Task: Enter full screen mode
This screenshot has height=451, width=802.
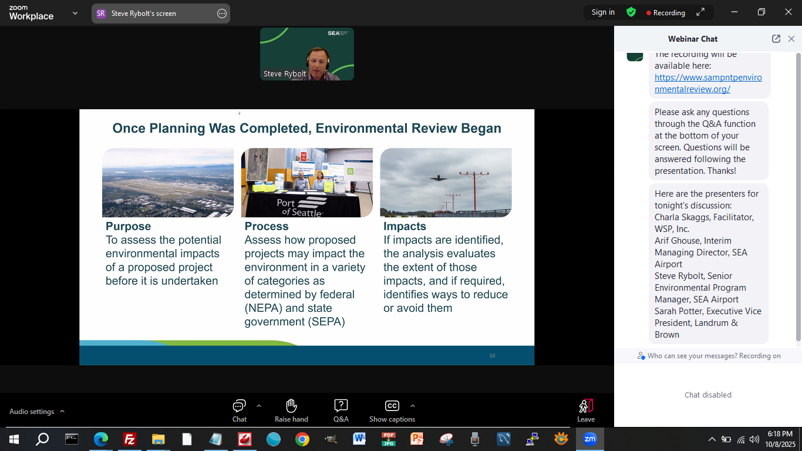Action: point(700,12)
